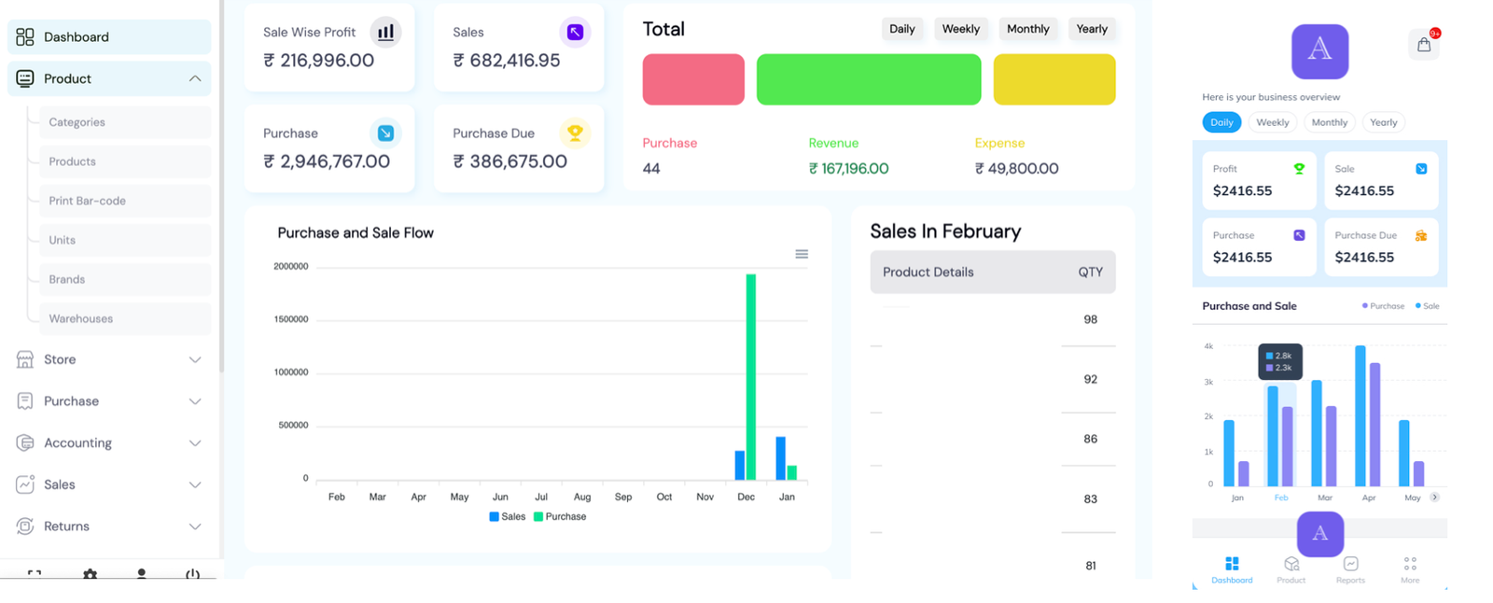
Task: Expand the sidebar Purchase menu chevron
Action: point(195,401)
